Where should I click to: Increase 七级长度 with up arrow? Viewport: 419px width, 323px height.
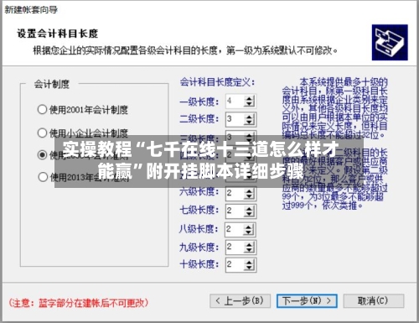249,208
